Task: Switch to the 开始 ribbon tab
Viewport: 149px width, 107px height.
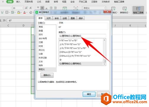Action: click(x=10, y=2)
